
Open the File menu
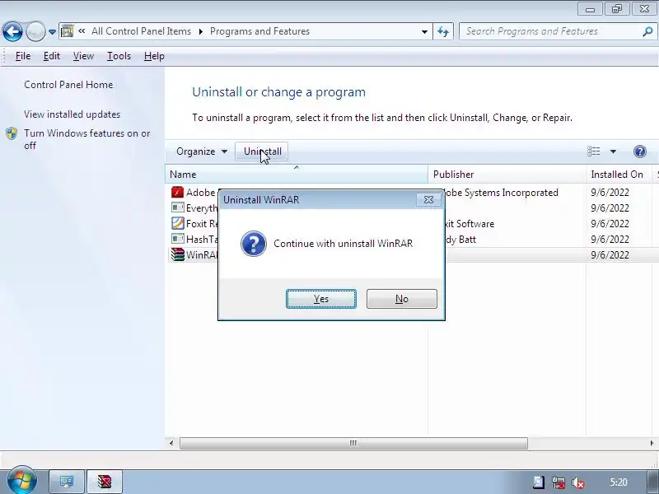coord(23,56)
